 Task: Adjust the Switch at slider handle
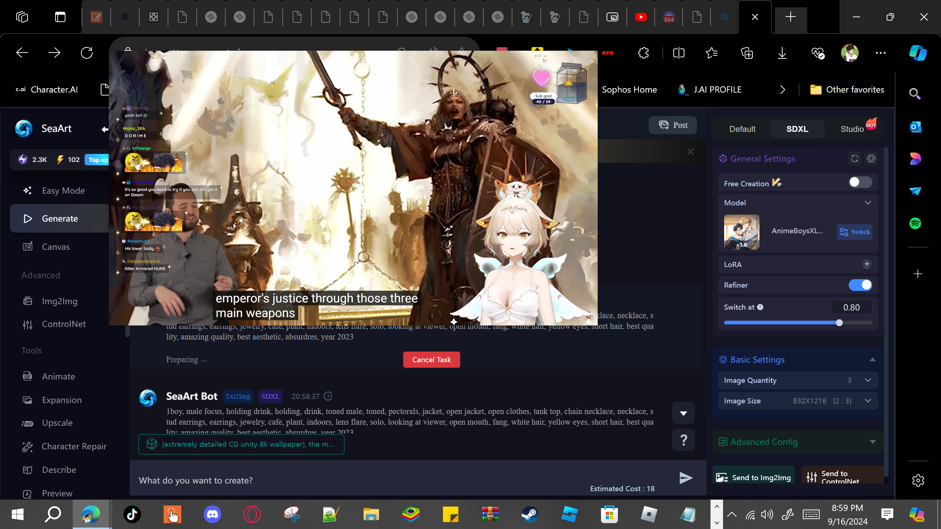[x=839, y=323]
